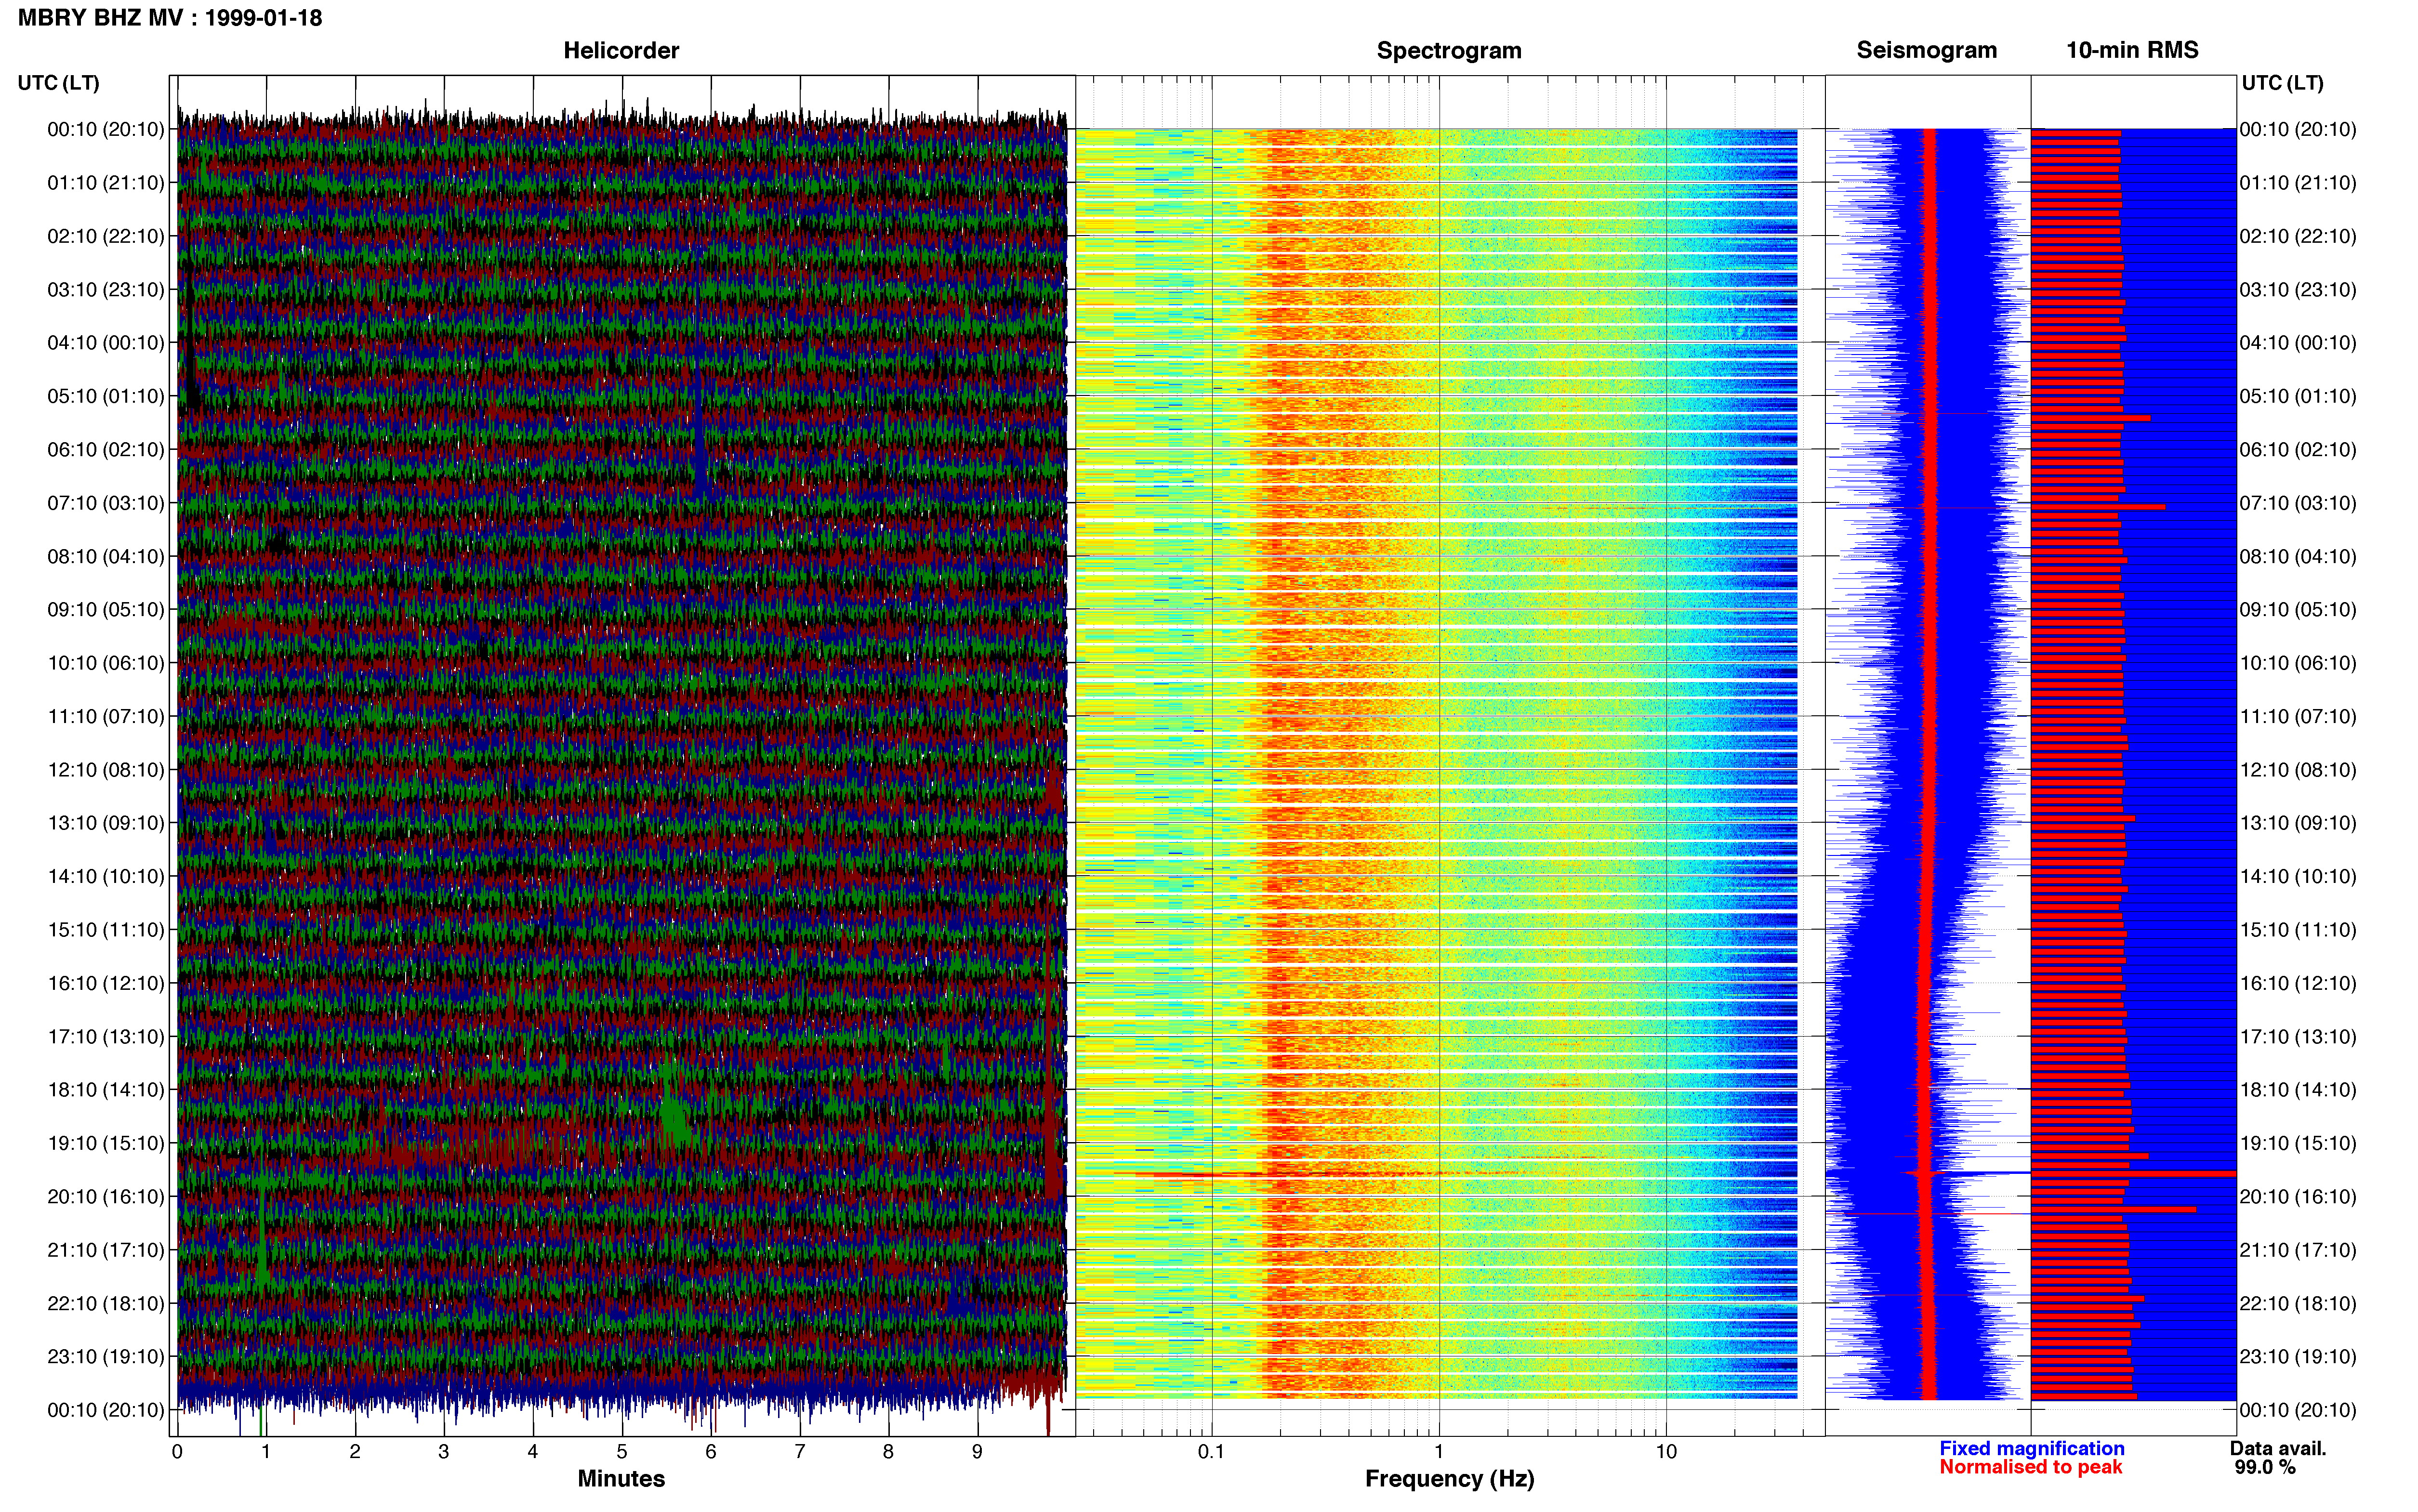Image resolution: width=2418 pixels, height=1512 pixels.
Task: Click '19:10 (15:10)' on helicorder left axis
Action: tap(106, 1143)
